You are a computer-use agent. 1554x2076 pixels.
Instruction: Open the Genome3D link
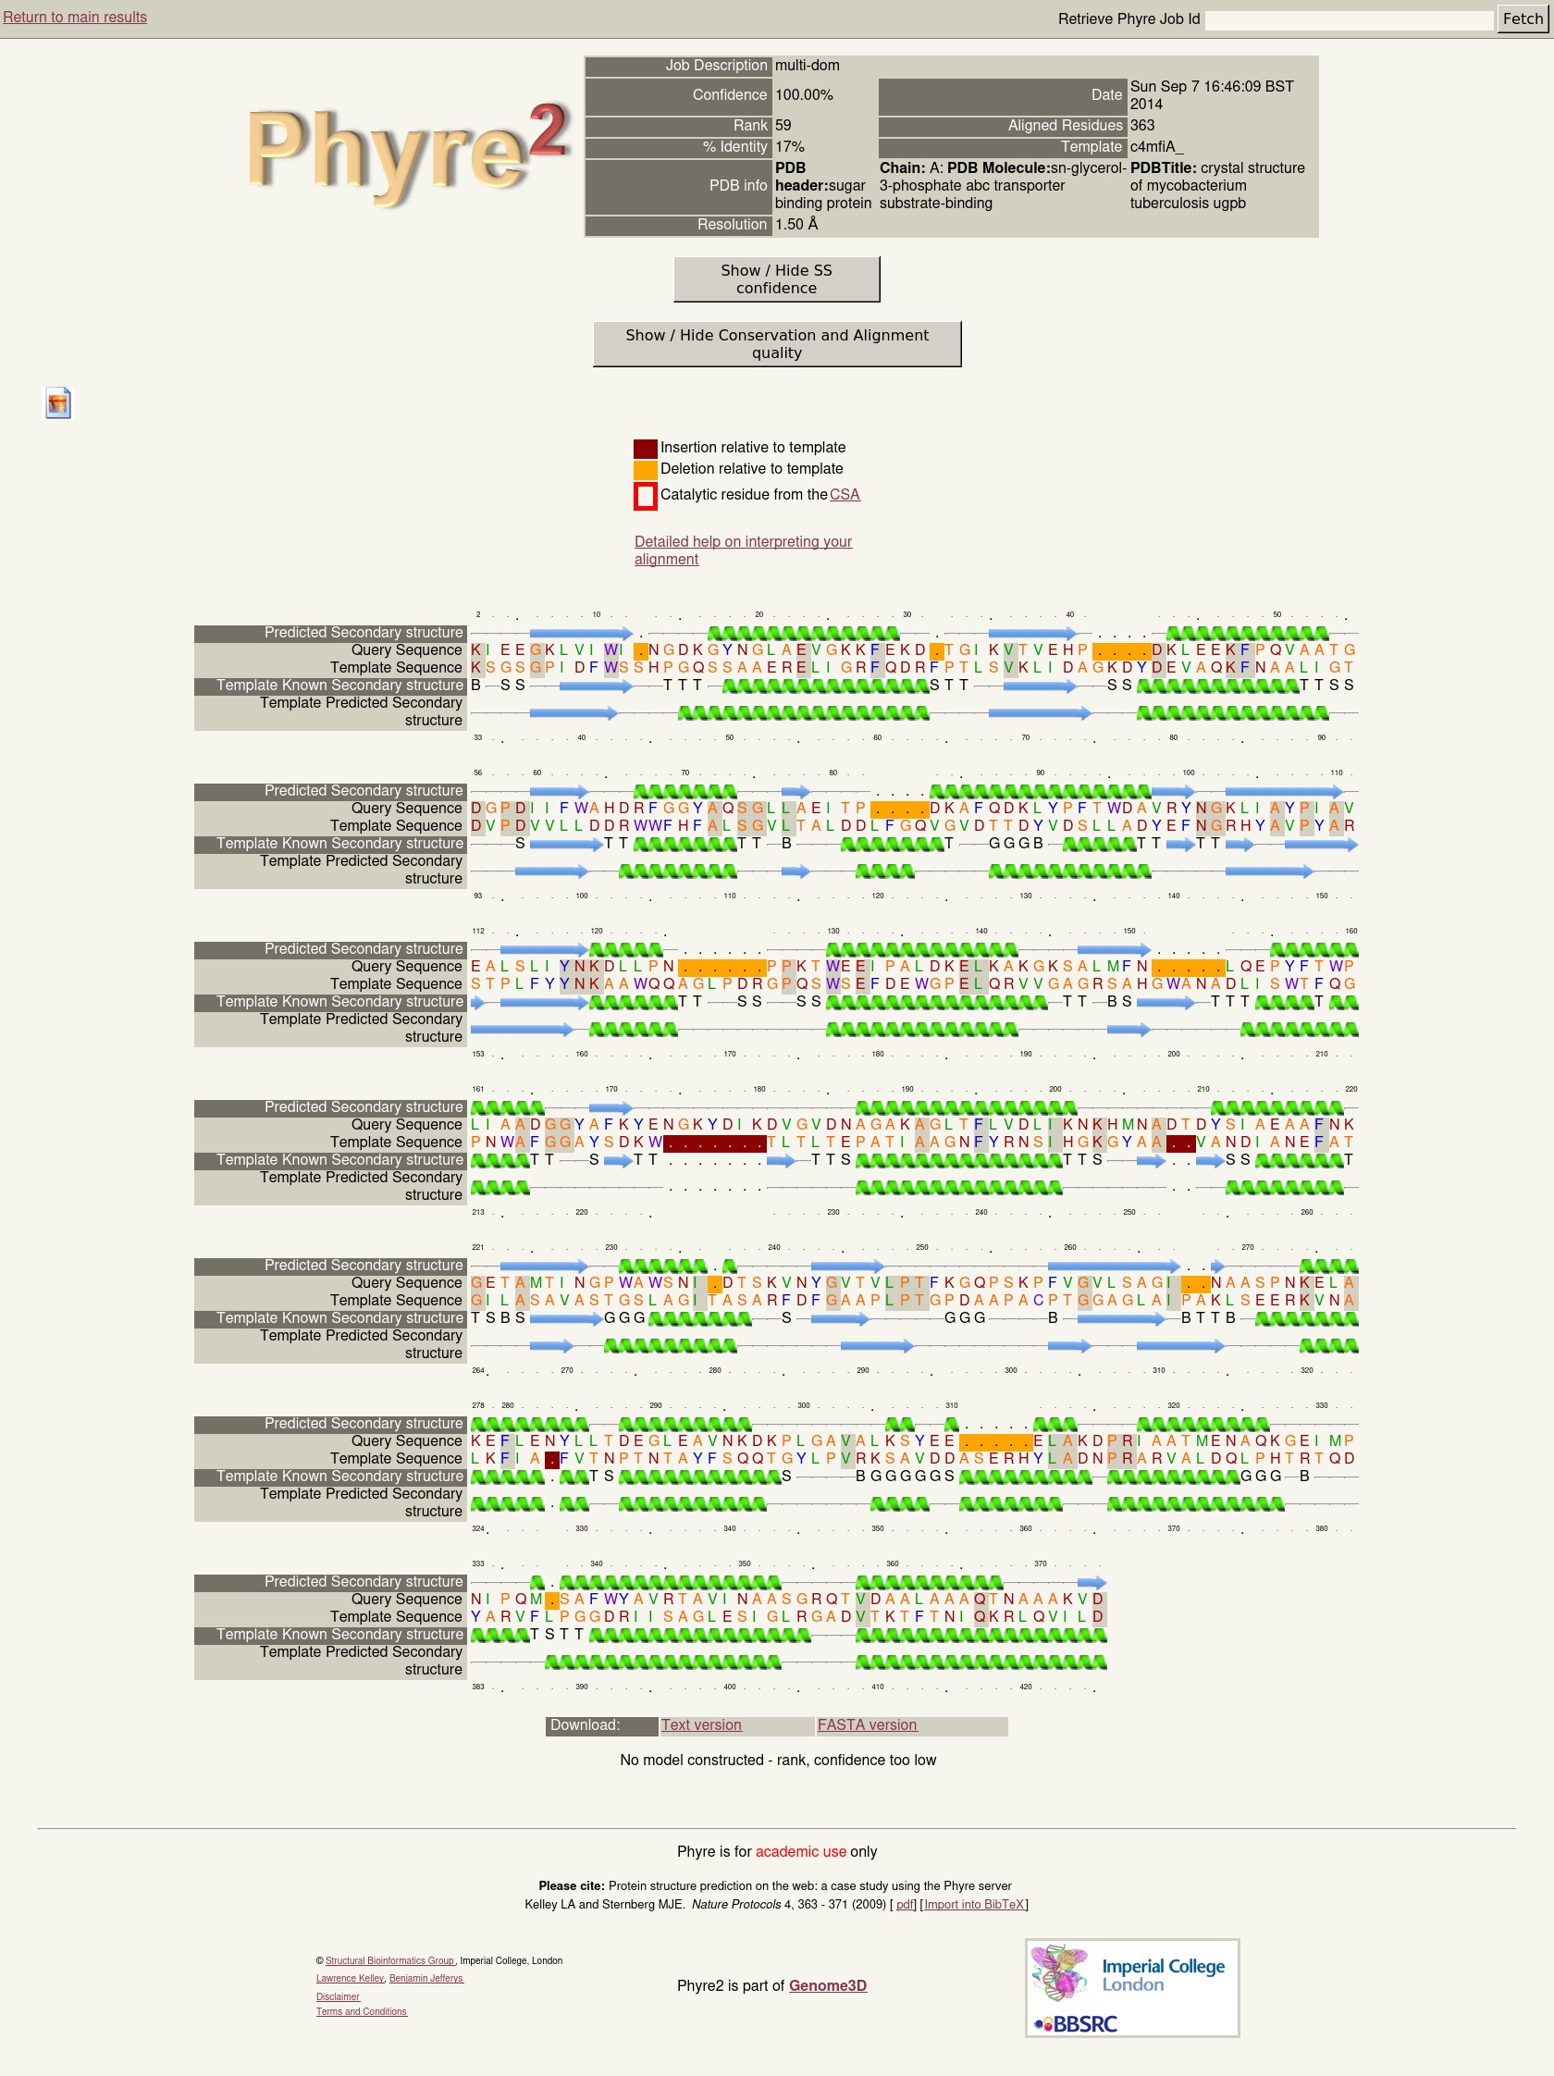[827, 1985]
